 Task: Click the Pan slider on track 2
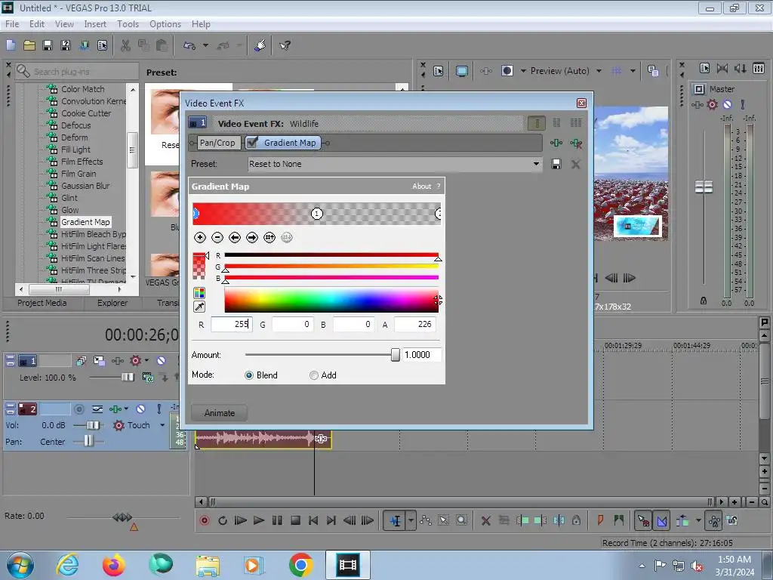[88, 441]
